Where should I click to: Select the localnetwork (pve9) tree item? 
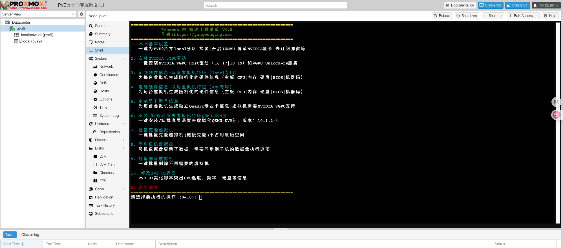(x=37, y=35)
